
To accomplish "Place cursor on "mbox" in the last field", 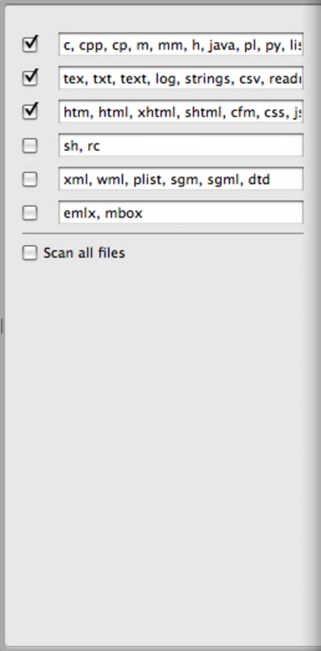I will pyautogui.click(x=124, y=213).
